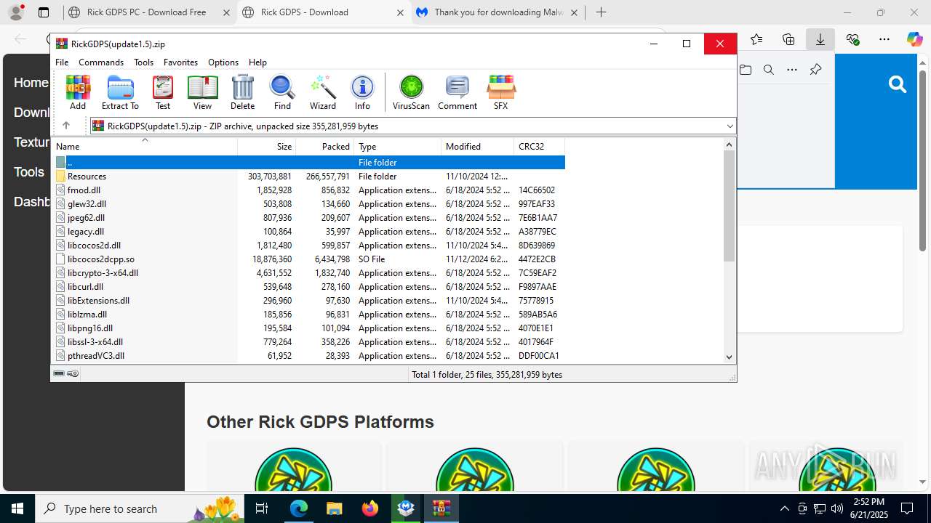Select glew32.dll in file list
The image size is (931, 523).
click(x=309, y=204)
